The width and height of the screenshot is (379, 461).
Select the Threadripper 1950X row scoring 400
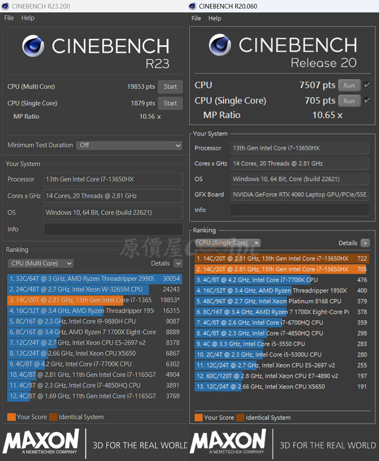pos(282,291)
